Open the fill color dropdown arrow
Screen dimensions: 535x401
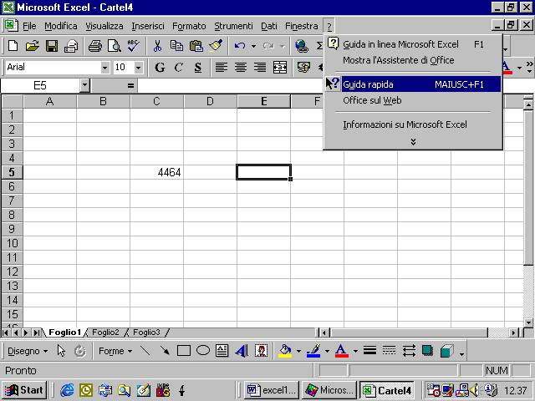tap(298, 351)
